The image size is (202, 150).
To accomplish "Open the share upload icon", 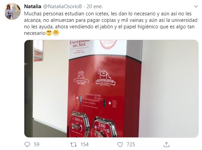I will (x=166, y=145).
